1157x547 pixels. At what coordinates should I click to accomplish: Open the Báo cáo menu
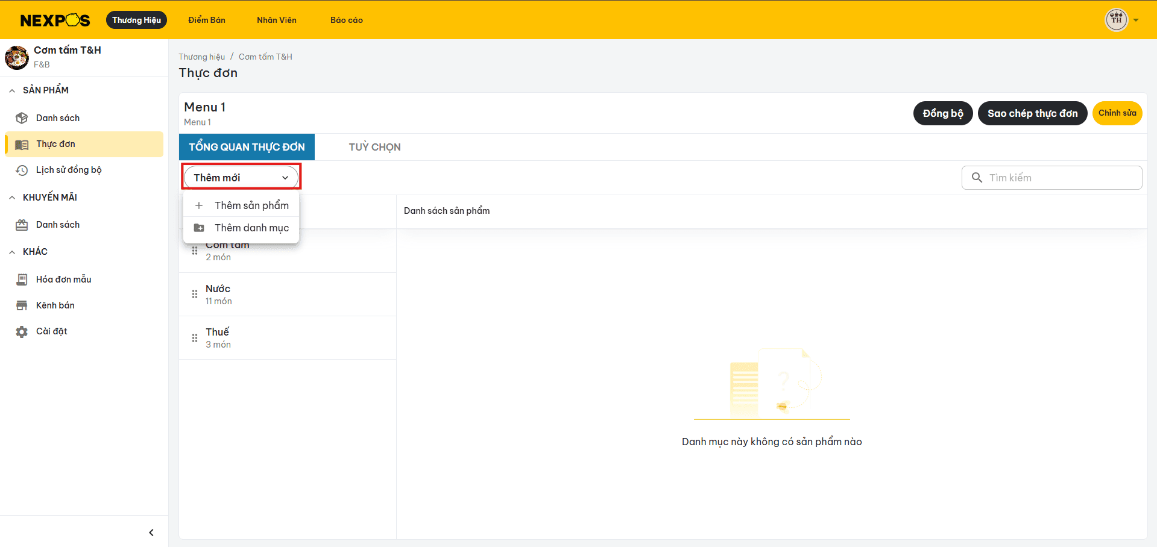[347, 20]
